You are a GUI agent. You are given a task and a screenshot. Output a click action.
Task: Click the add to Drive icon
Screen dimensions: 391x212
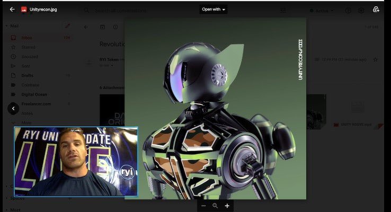[x=376, y=10]
